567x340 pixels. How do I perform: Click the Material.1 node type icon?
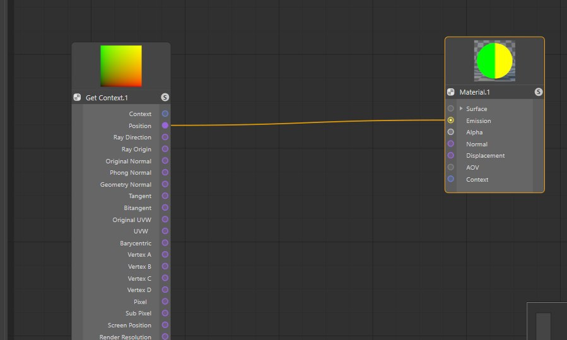(x=450, y=92)
